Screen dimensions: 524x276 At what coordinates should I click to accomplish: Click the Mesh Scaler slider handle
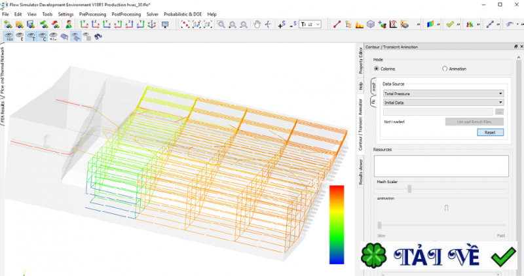409,189
